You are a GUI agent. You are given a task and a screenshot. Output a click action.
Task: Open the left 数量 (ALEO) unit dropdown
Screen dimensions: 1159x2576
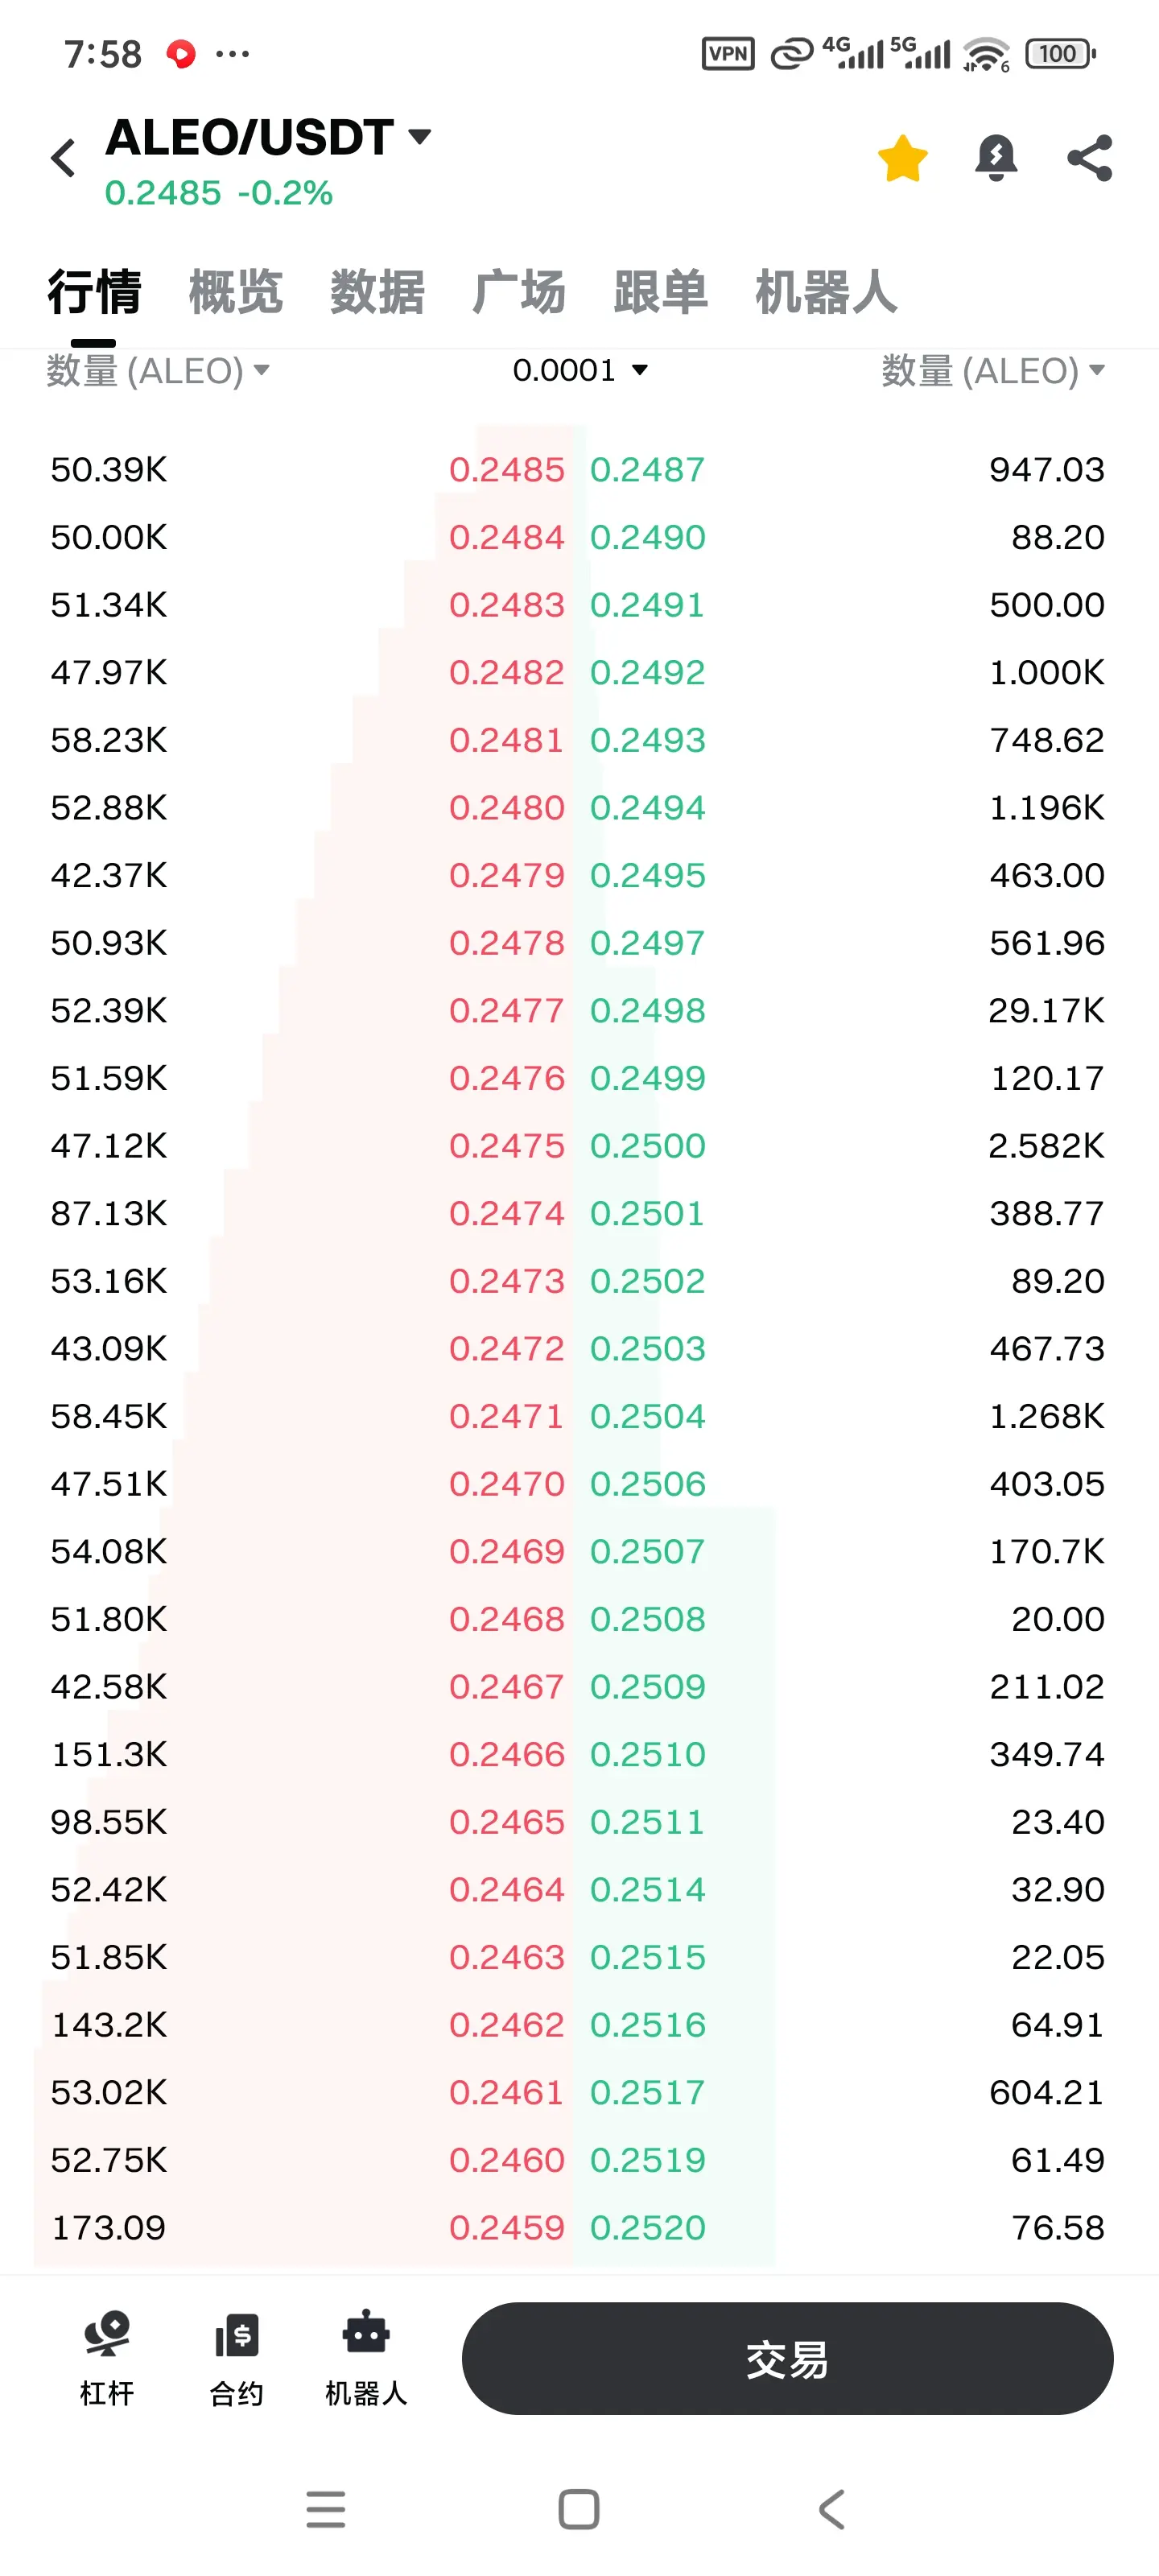157,371
